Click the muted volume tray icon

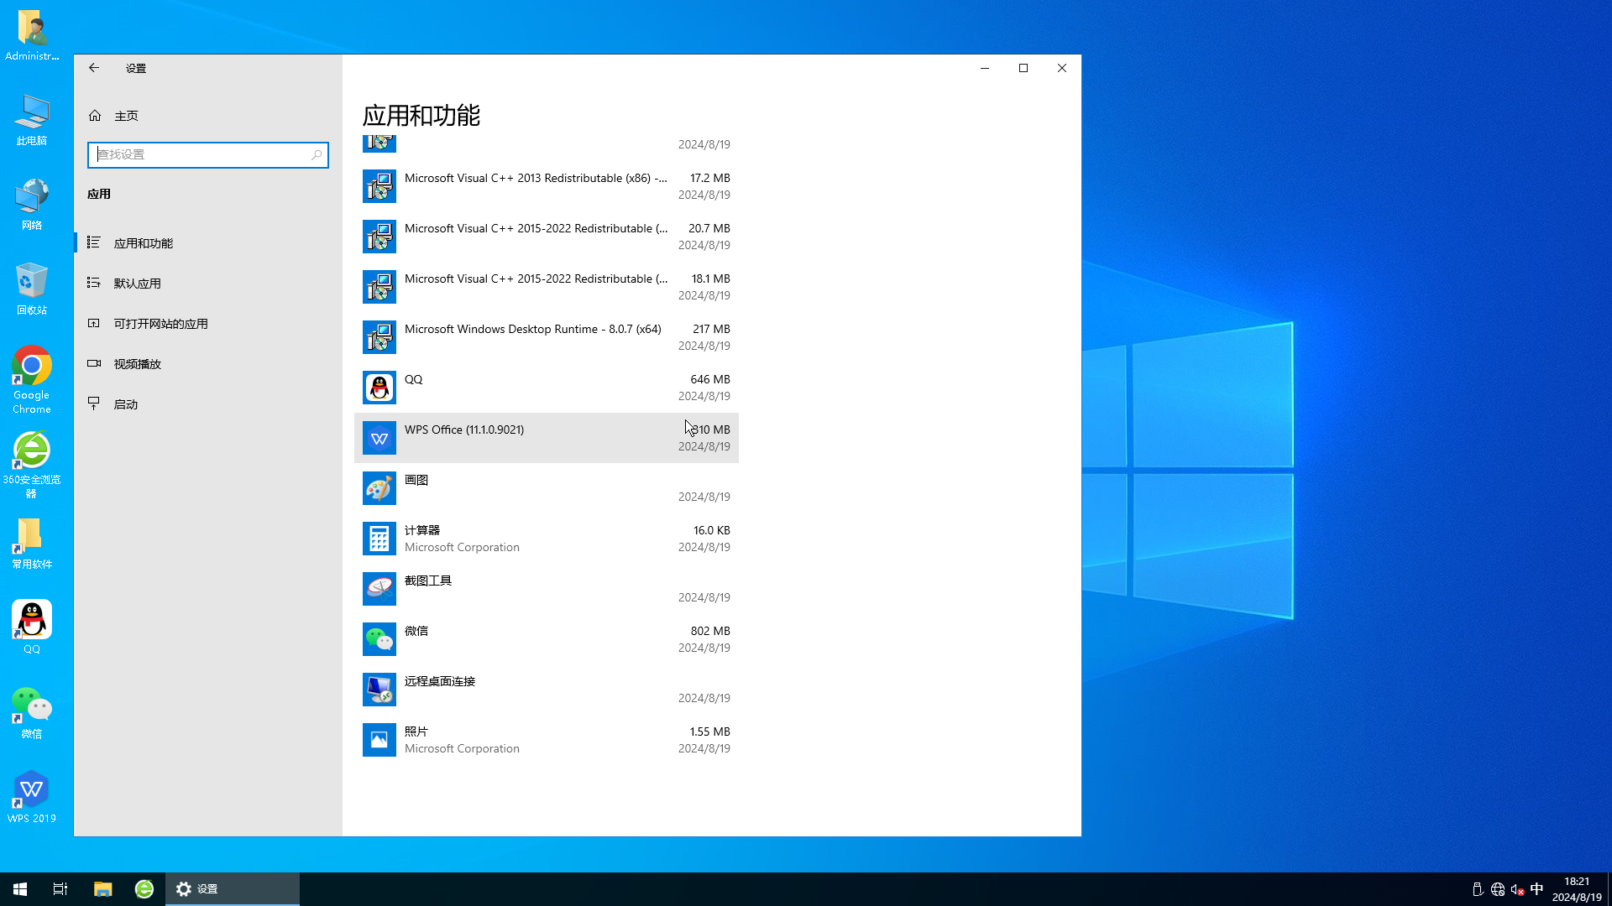1517,889
